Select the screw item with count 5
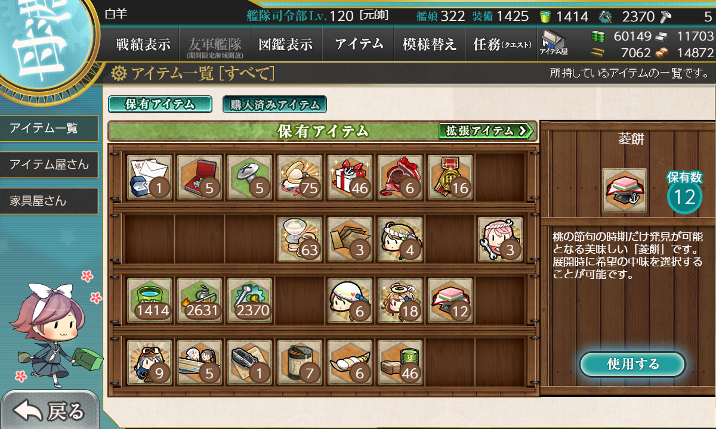This screenshot has height=429, width=716. click(249, 177)
